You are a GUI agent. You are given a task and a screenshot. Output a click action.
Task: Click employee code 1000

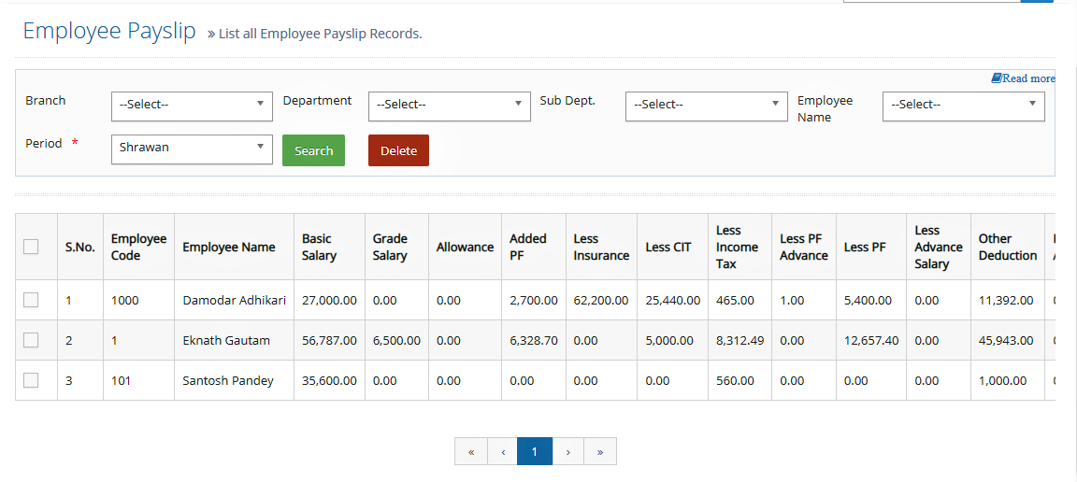coord(124,300)
